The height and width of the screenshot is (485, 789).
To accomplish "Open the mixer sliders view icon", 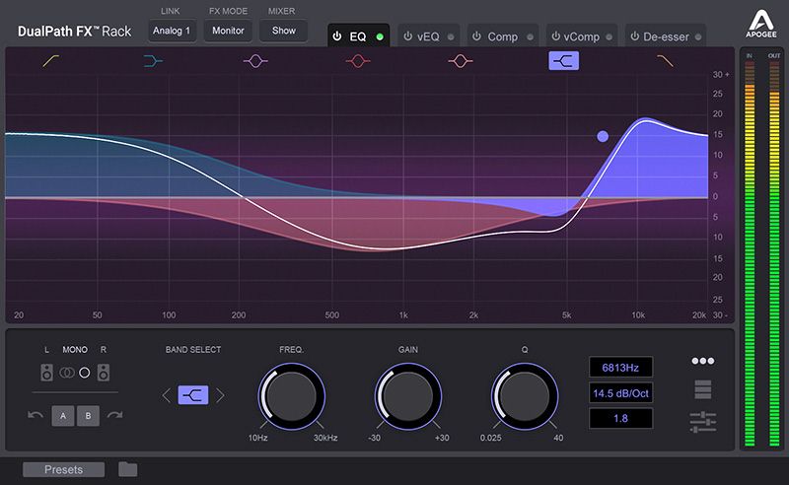I will (703, 422).
